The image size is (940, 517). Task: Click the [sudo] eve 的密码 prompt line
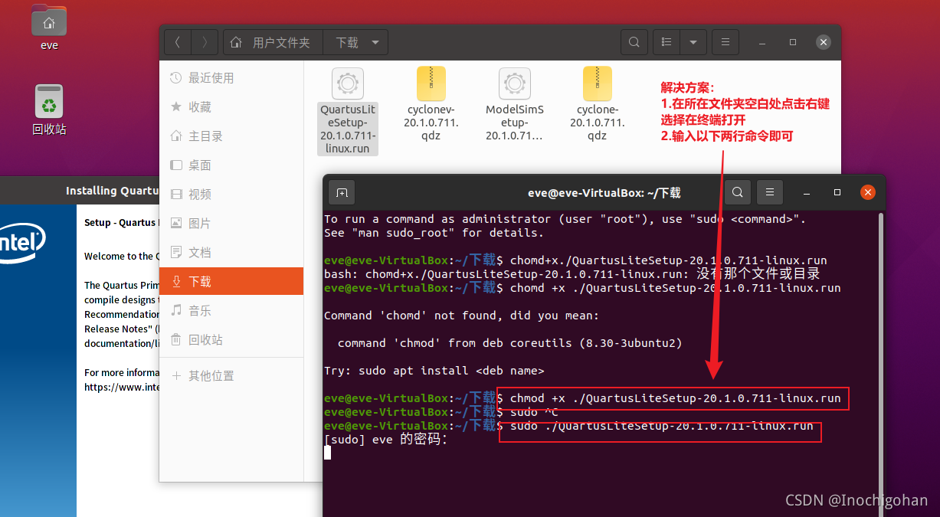coord(385,440)
